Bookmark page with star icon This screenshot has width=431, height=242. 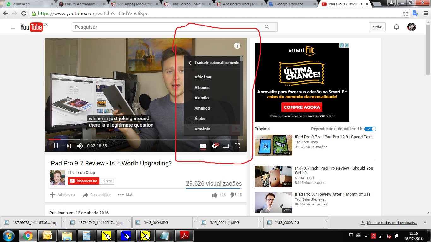point(406,14)
